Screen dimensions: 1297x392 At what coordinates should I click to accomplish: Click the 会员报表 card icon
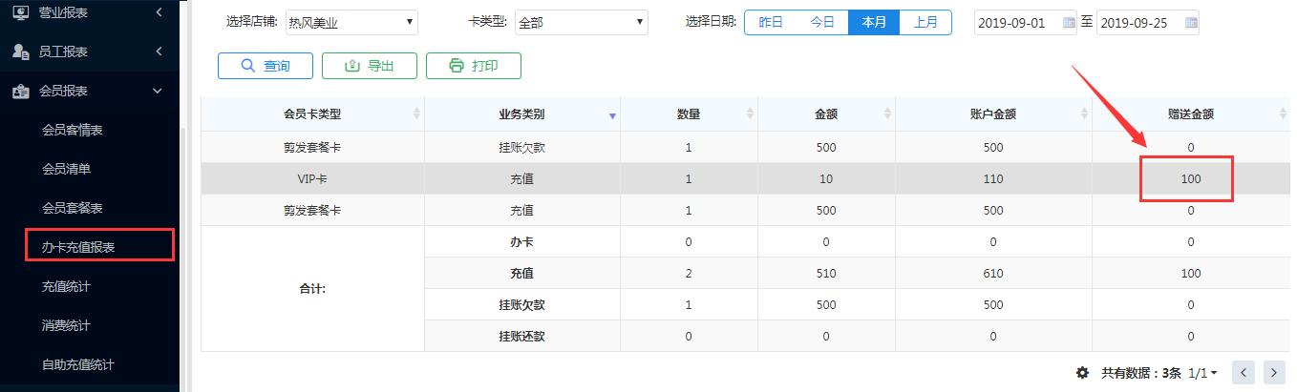20,91
